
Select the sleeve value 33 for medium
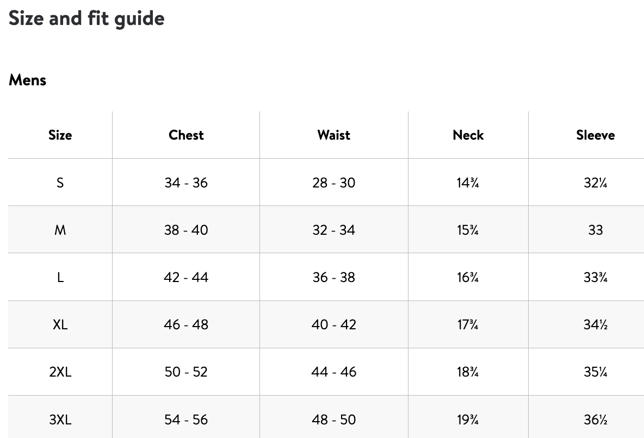(596, 230)
